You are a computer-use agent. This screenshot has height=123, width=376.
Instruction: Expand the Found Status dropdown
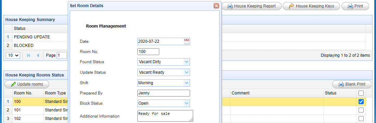(x=187, y=62)
